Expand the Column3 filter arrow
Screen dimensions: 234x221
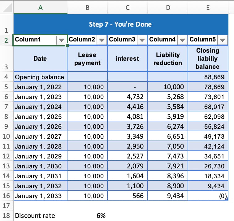click(x=142, y=40)
